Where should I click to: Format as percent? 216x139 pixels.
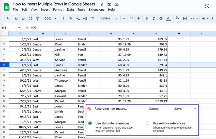(71, 18)
